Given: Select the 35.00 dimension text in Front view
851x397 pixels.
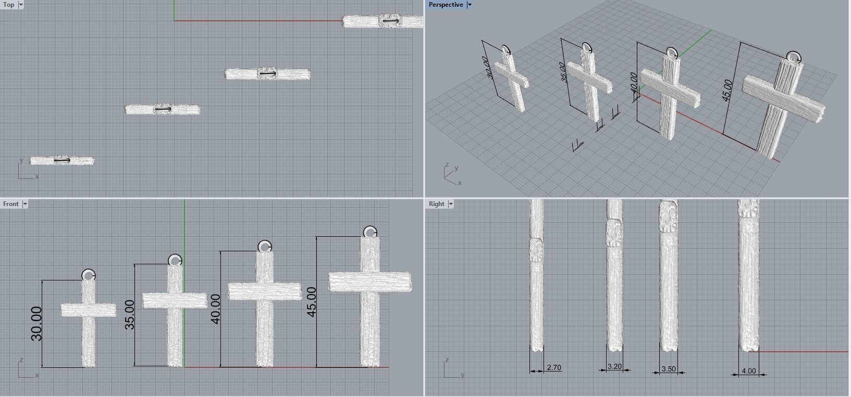Looking at the screenshot, I should (x=130, y=314).
